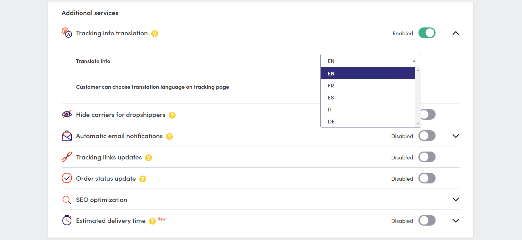Click the stopwatch Estimated delivery icon
Viewport: 522px width, 240px height.
[x=67, y=220]
